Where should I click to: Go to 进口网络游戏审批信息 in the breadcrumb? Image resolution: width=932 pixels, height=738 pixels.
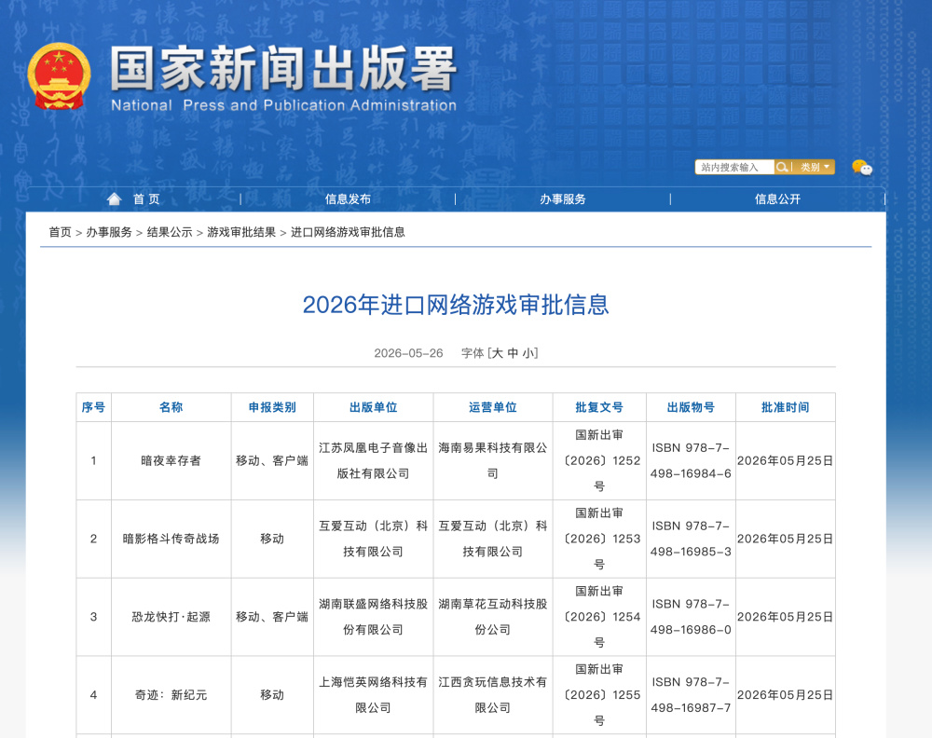348,232
